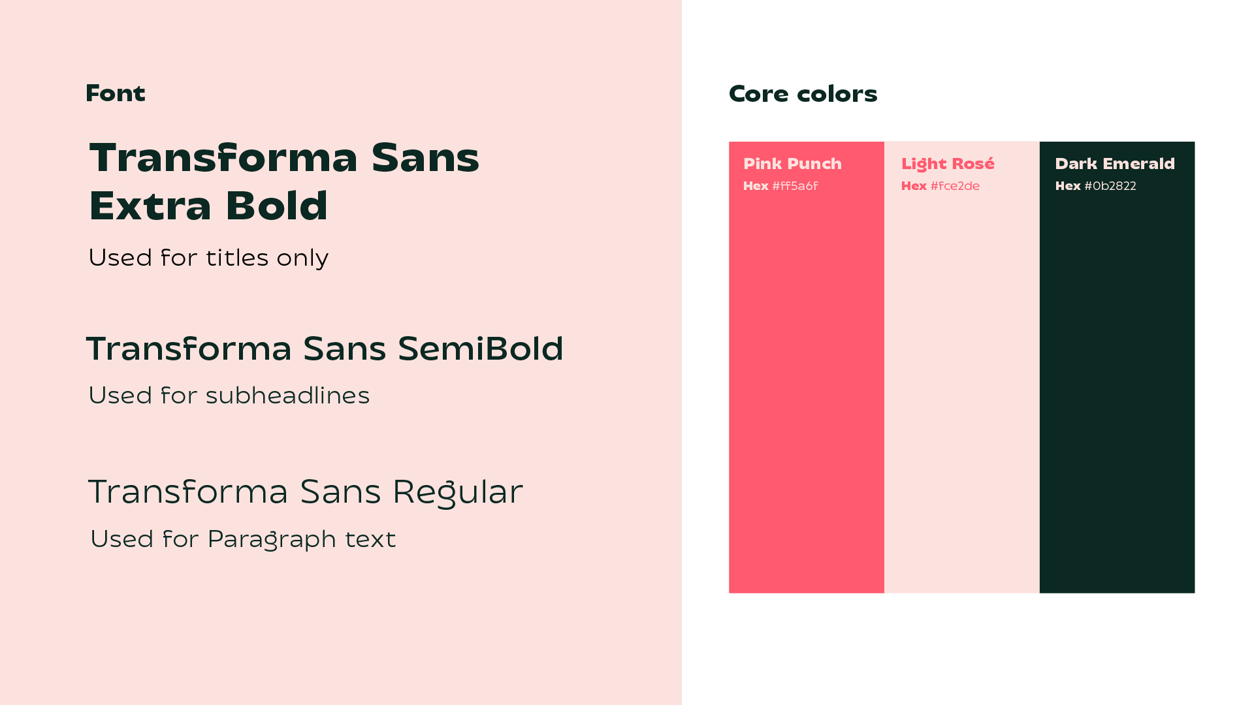Click 'Used for titles only' text
1254x705 pixels.
click(x=208, y=258)
